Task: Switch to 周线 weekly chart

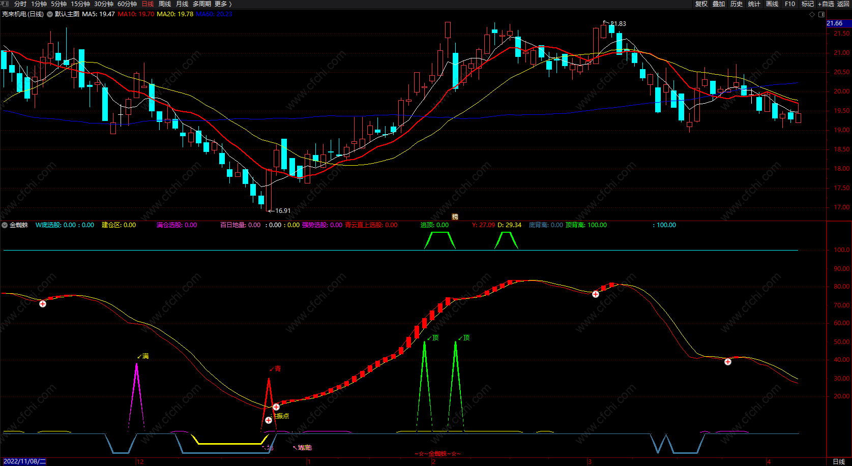Action: [x=165, y=4]
